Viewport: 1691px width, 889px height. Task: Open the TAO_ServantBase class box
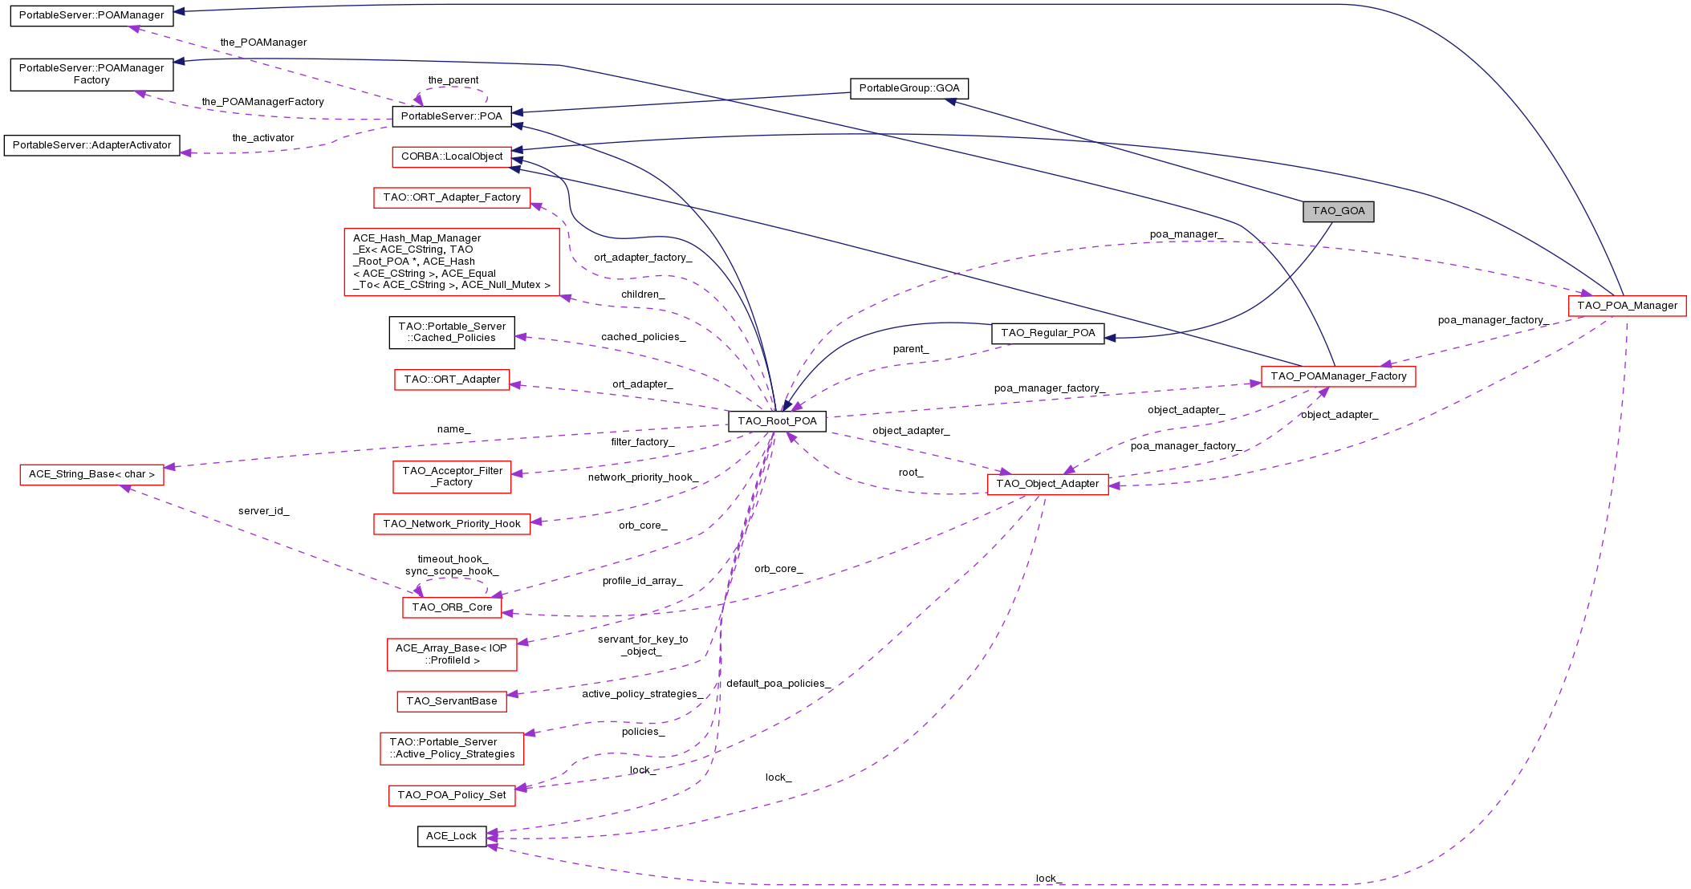(451, 701)
